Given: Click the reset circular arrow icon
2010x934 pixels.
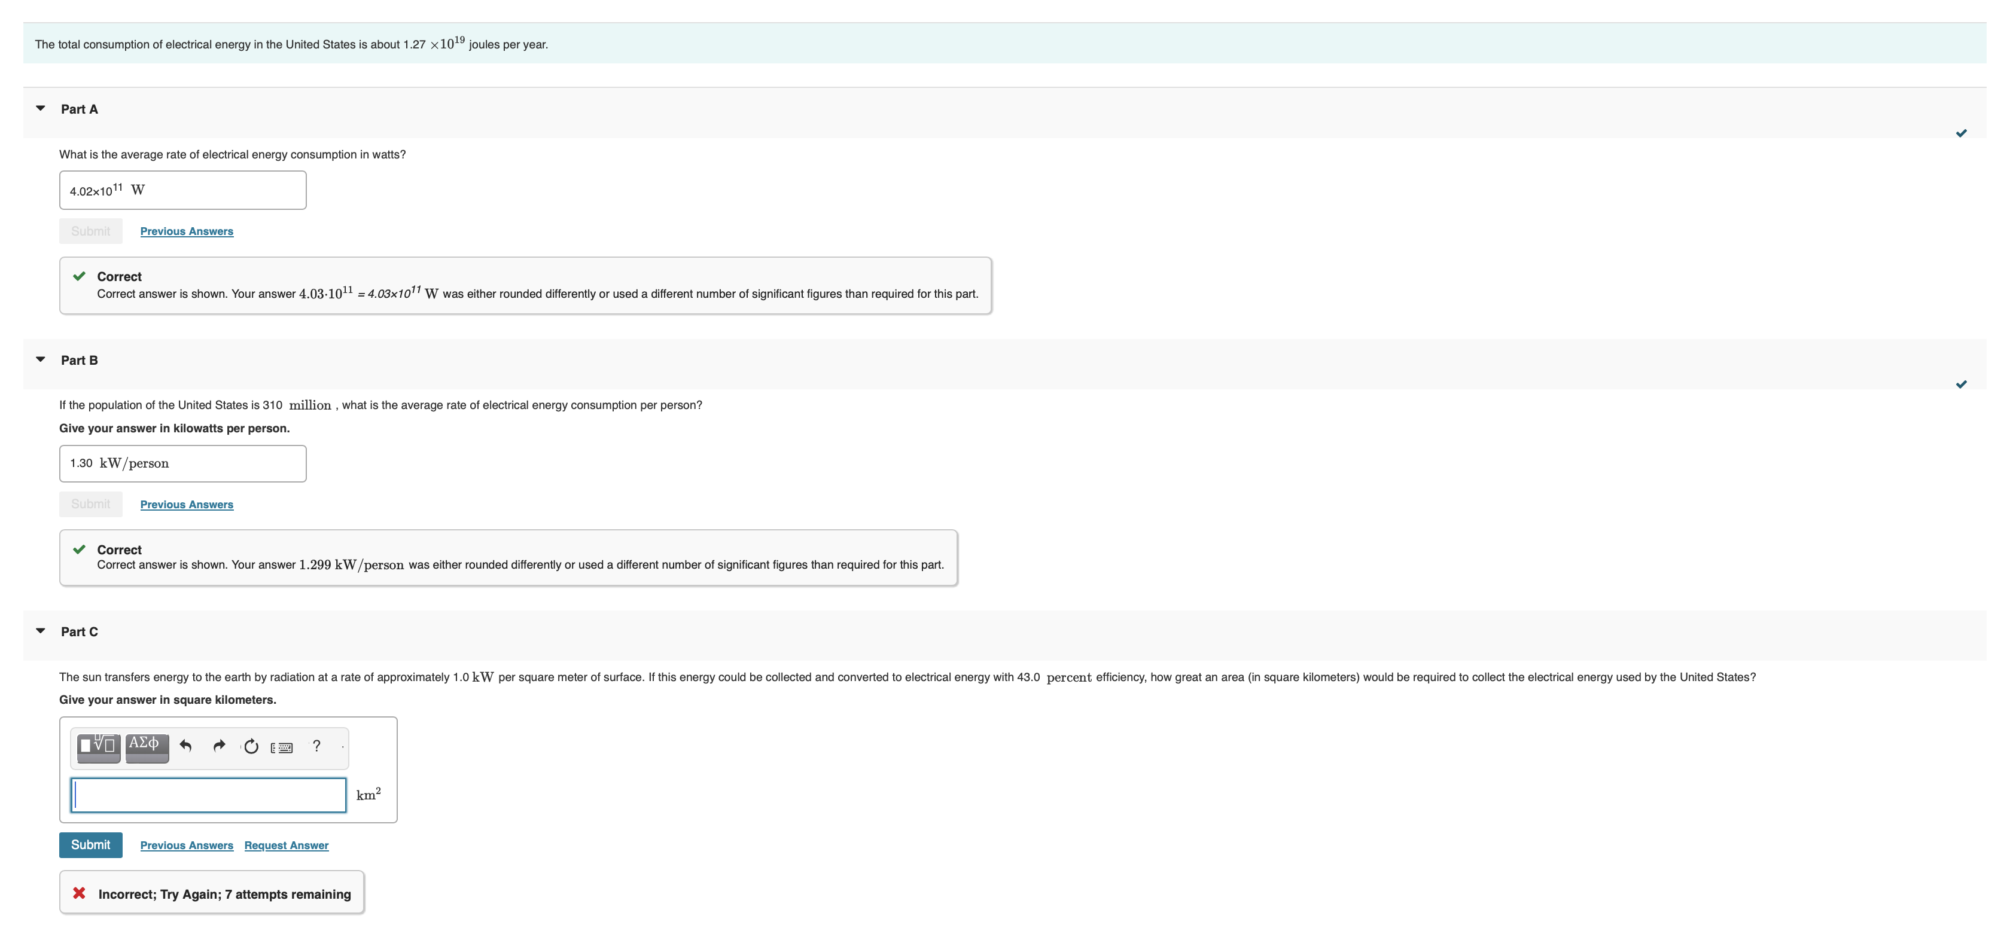Looking at the screenshot, I should 251,747.
